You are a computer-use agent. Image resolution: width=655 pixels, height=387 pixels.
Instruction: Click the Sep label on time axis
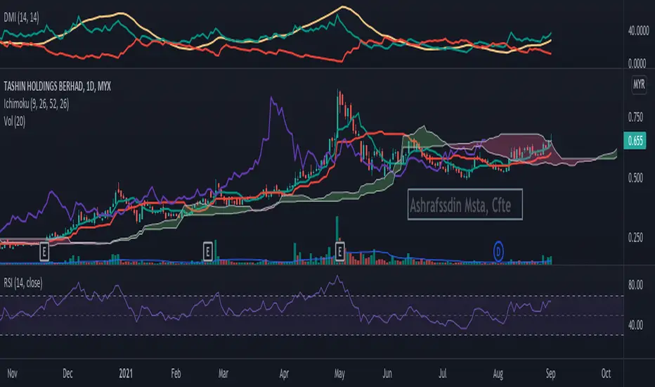tap(550, 373)
